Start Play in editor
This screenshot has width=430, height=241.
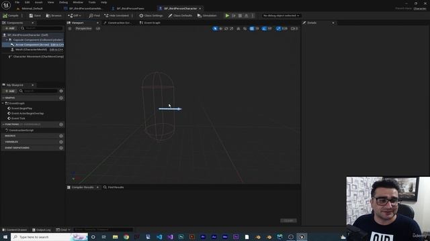(227, 15)
